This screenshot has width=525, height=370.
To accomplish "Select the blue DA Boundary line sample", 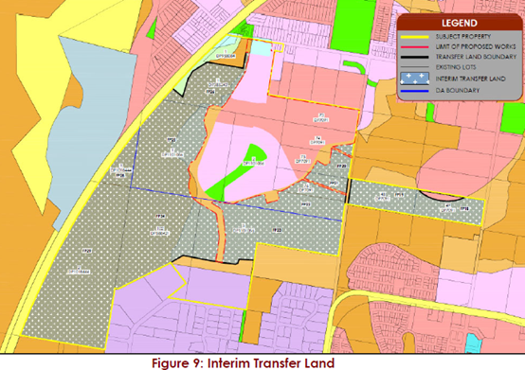I will click(415, 91).
